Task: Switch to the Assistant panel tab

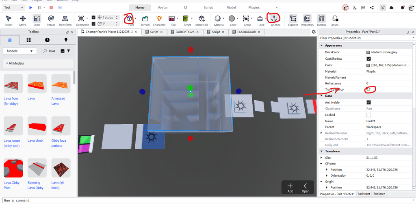Action: tap(364, 194)
